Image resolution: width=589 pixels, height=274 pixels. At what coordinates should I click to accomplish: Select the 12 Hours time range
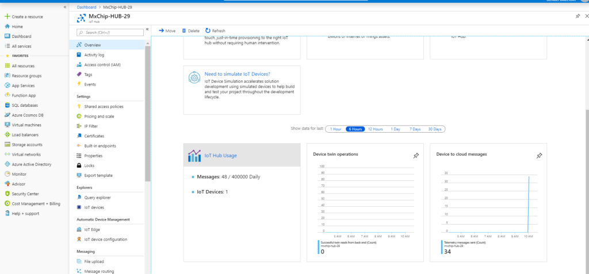(x=375, y=129)
